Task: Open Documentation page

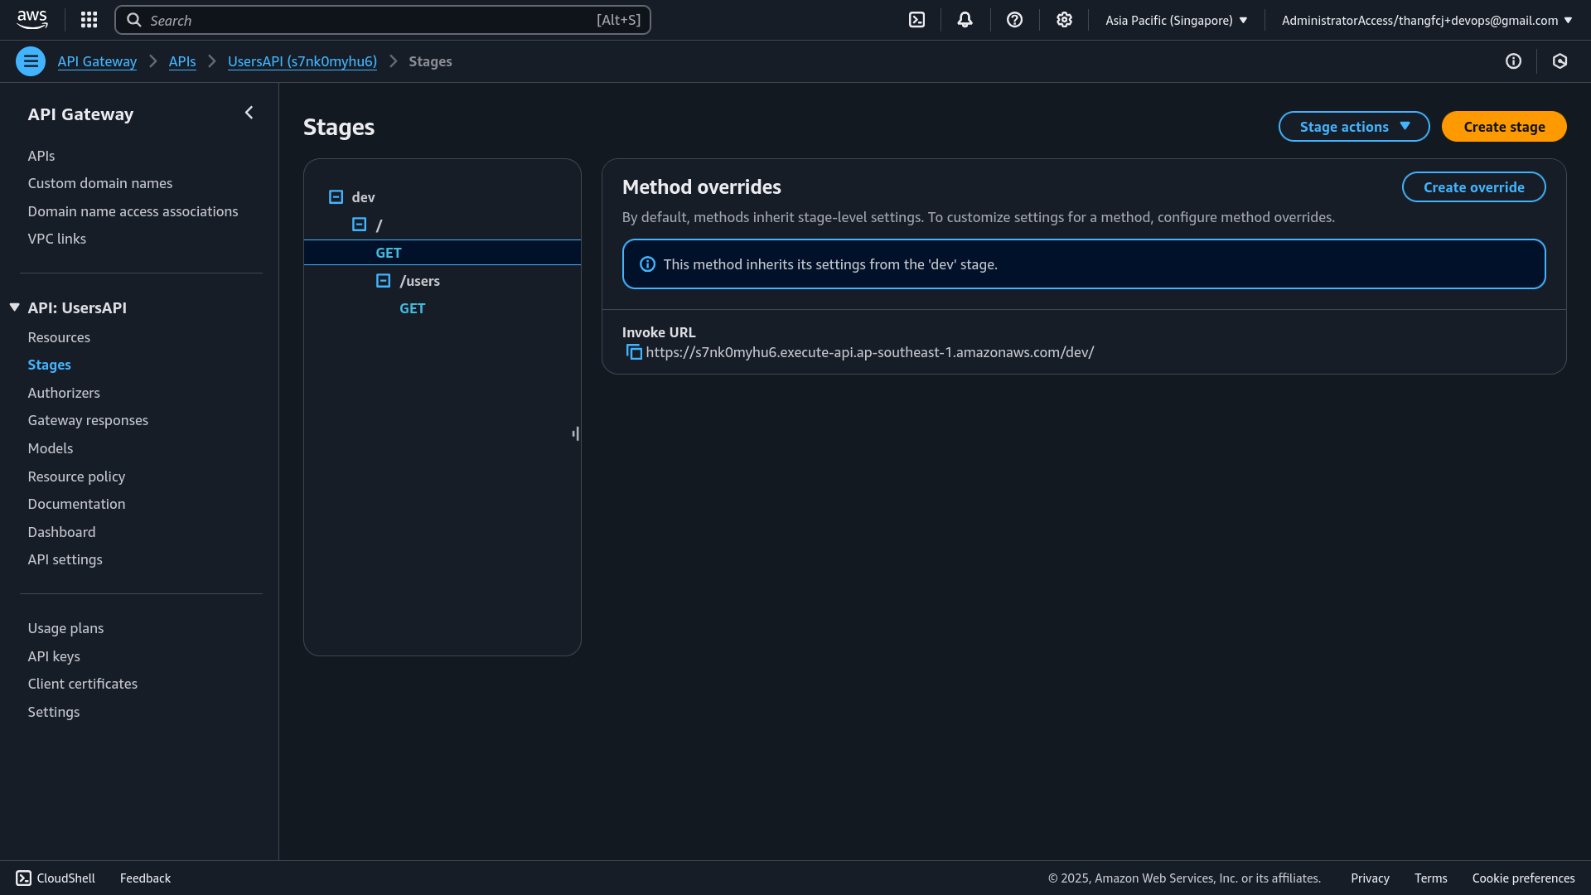Action: pos(76,504)
